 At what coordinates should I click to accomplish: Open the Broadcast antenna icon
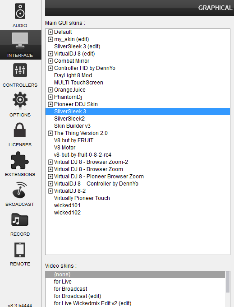pyautogui.click(x=19, y=191)
